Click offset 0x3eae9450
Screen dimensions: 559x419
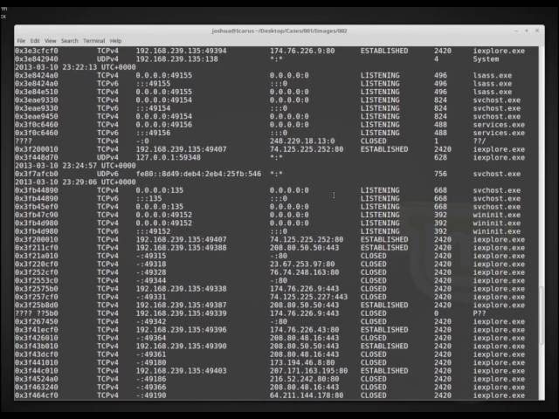[37, 116]
